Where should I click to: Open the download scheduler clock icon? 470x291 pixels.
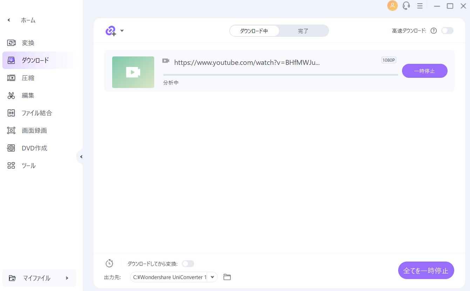point(109,263)
